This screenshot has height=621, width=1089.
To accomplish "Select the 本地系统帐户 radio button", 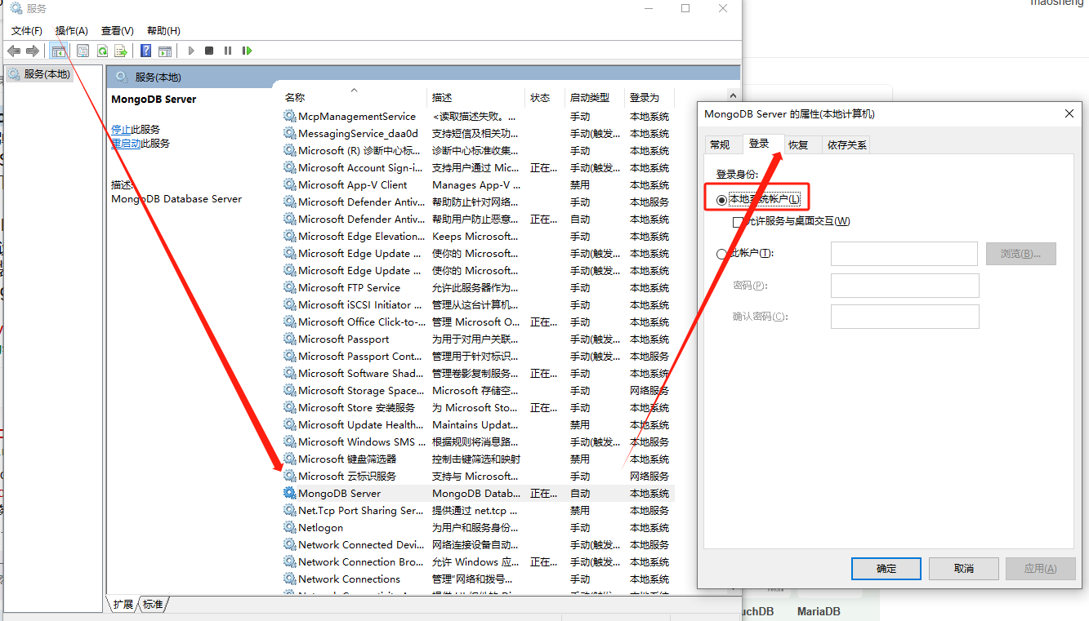I will [x=721, y=200].
